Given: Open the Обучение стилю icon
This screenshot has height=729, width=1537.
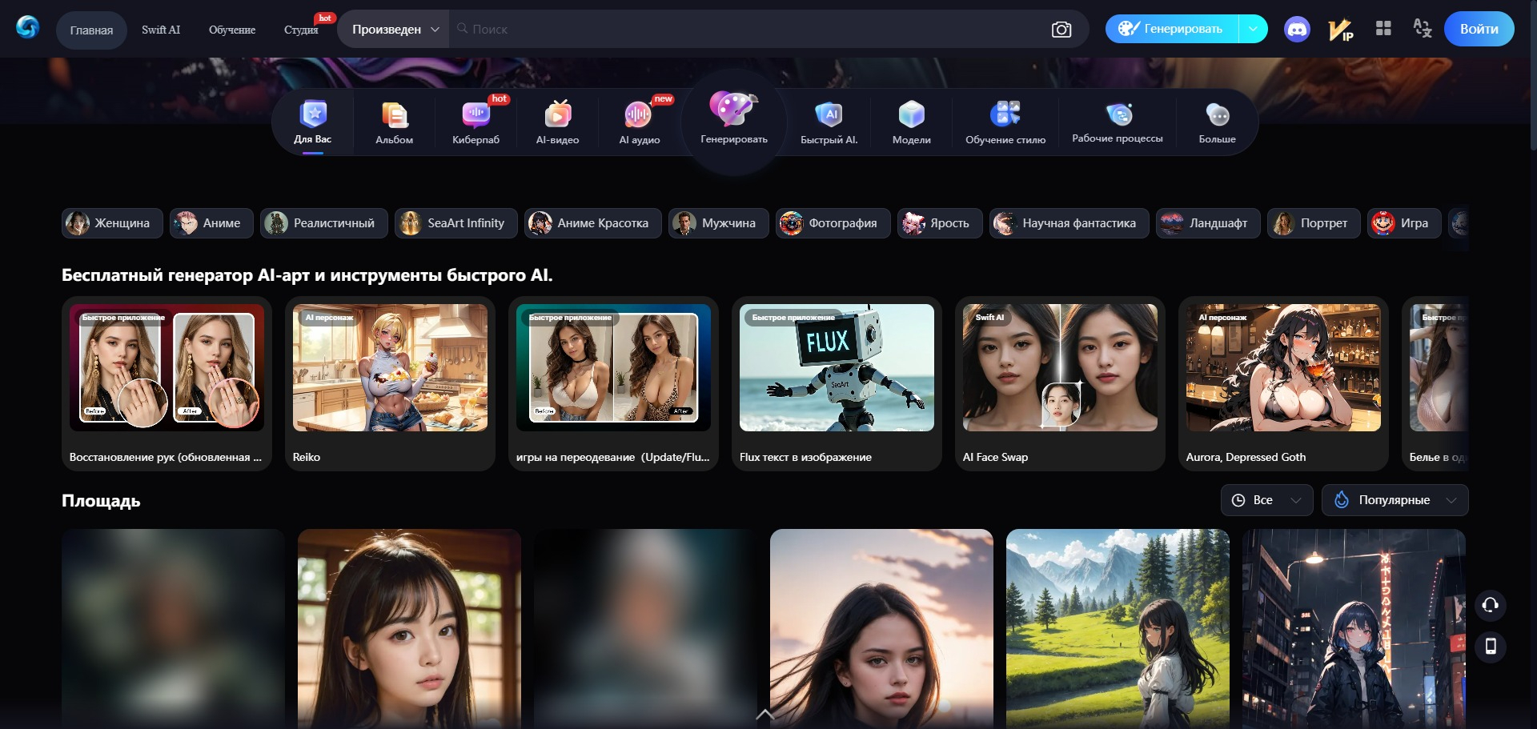Looking at the screenshot, I should [1005, 114].
